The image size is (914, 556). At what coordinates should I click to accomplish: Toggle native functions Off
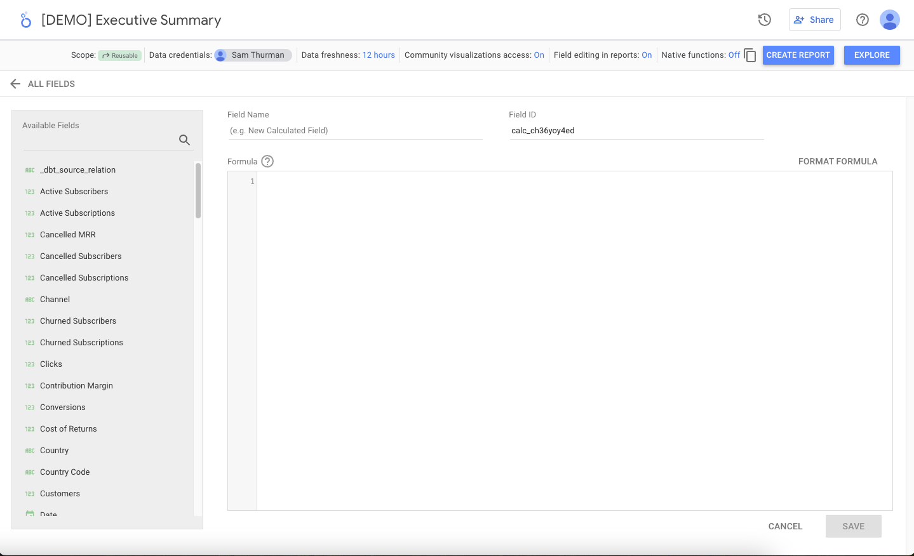click(x=734, y=55)
